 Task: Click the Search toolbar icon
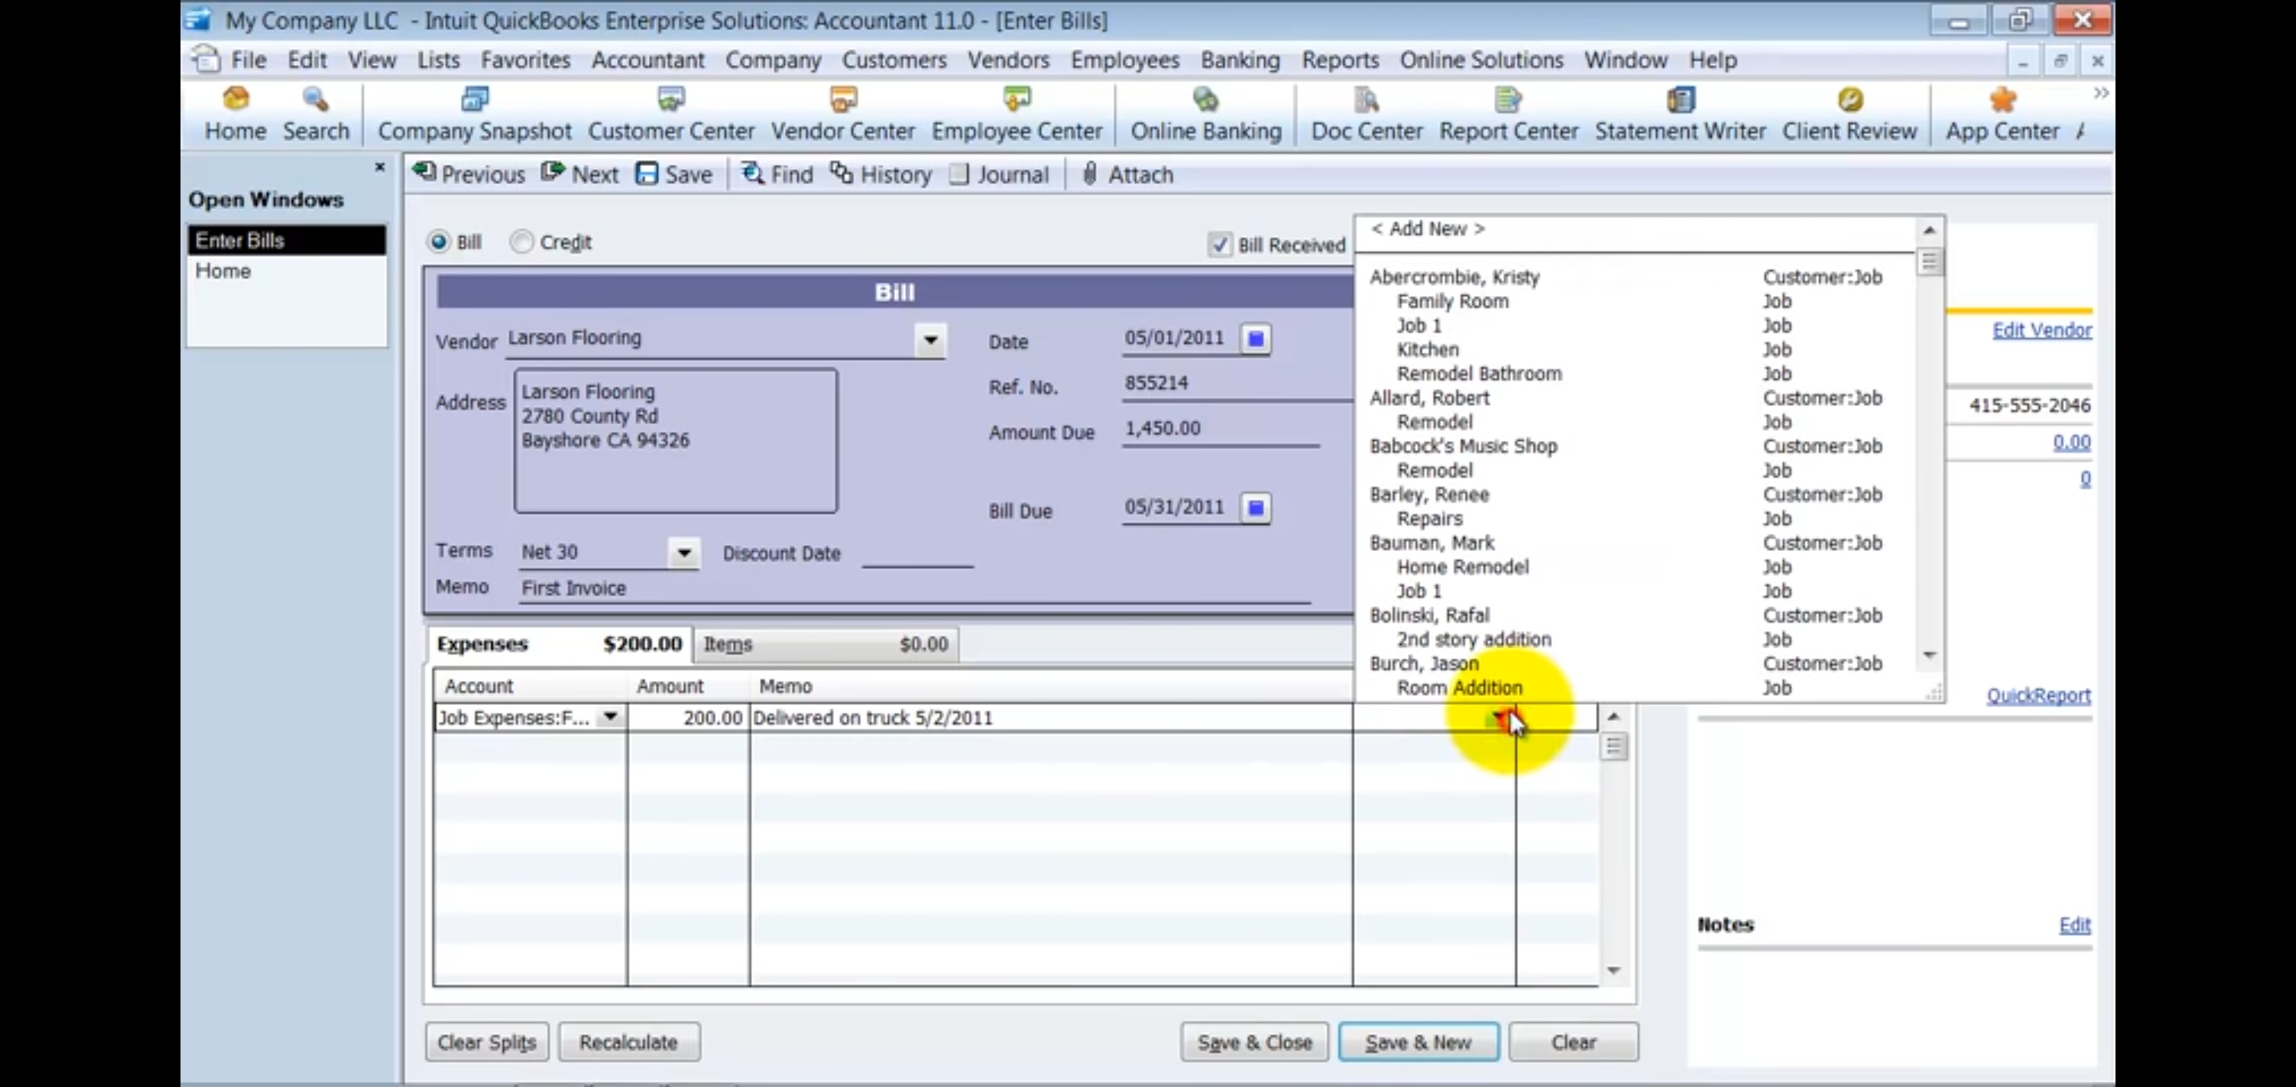(316, 114)
